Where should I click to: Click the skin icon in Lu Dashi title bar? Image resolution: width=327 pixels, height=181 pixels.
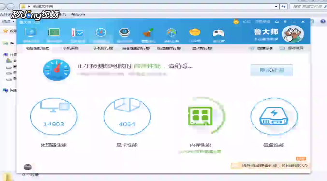tap(277, 21)
